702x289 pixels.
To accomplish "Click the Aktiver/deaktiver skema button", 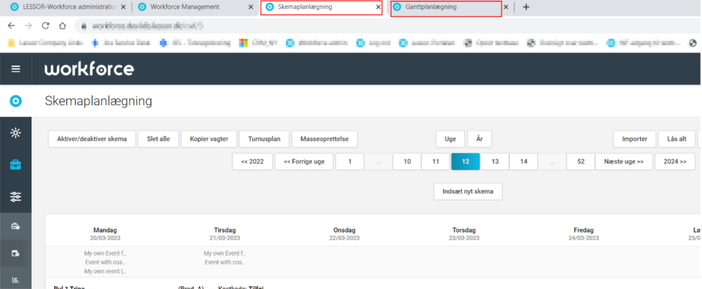I will (92, 139).
